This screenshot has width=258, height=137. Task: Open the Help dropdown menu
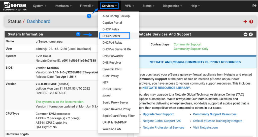pyautogui.click(x=195, y=6)
